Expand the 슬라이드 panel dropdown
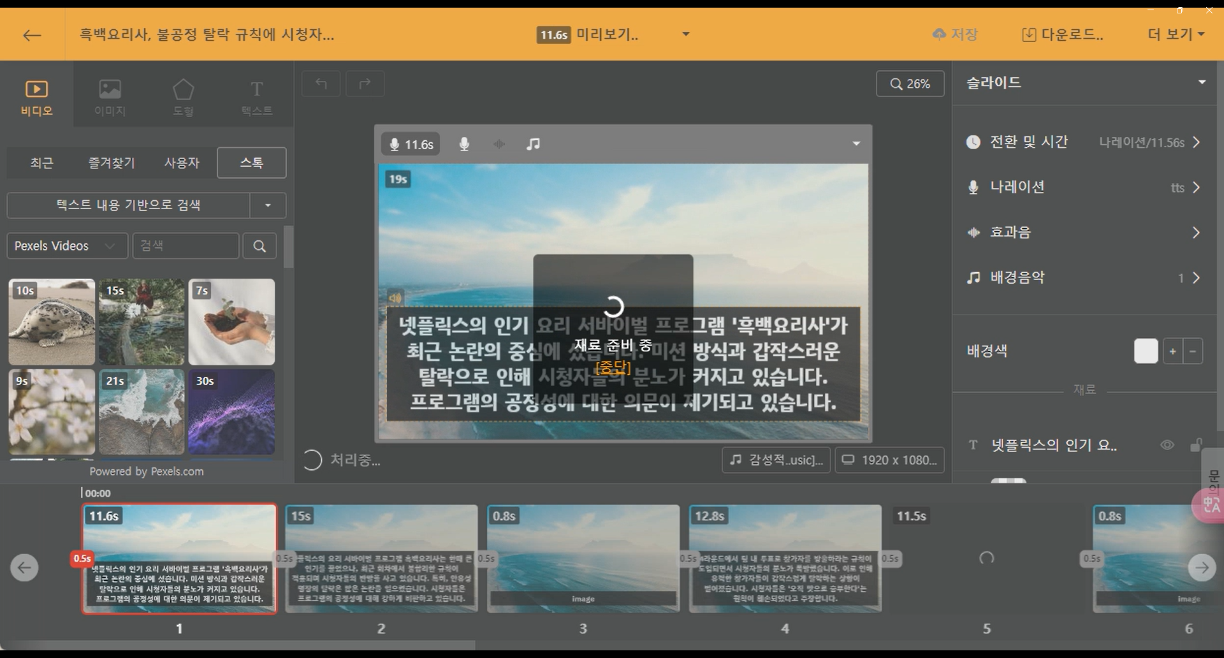 point(1202,82)
